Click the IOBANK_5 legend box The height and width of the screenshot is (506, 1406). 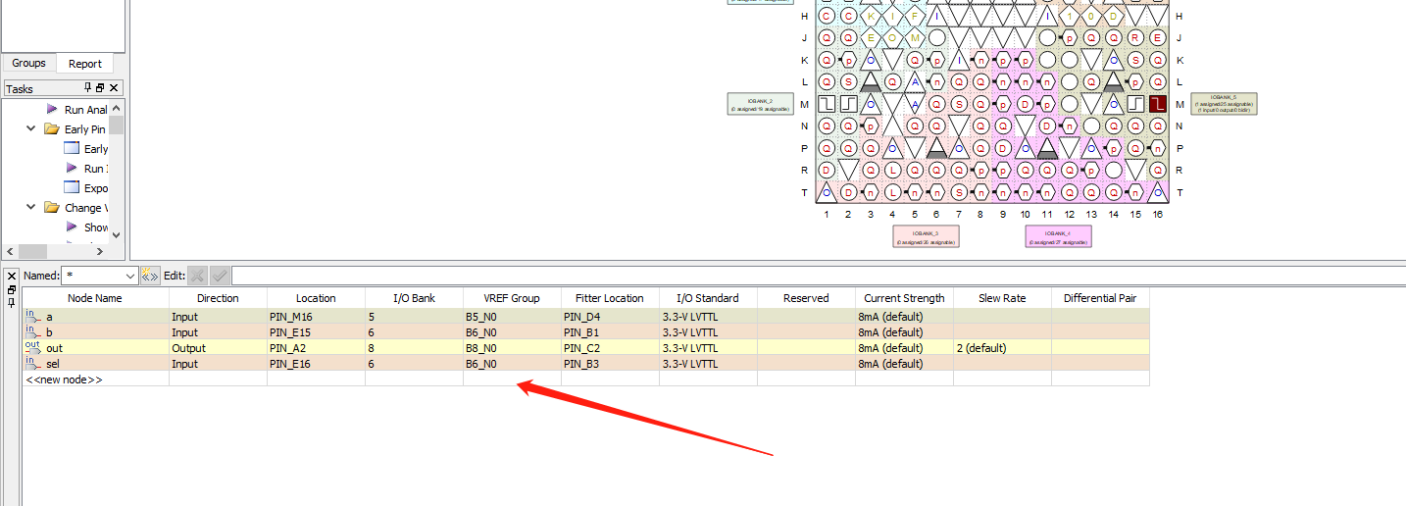tap(1224, 104)
